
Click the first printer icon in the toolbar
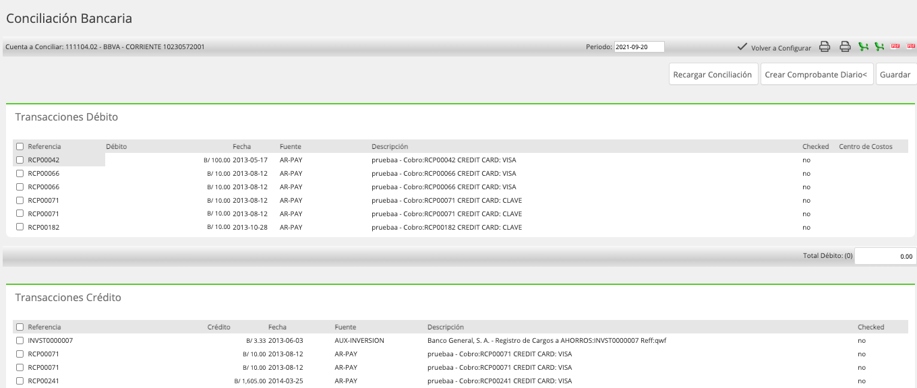coord(824,46)
